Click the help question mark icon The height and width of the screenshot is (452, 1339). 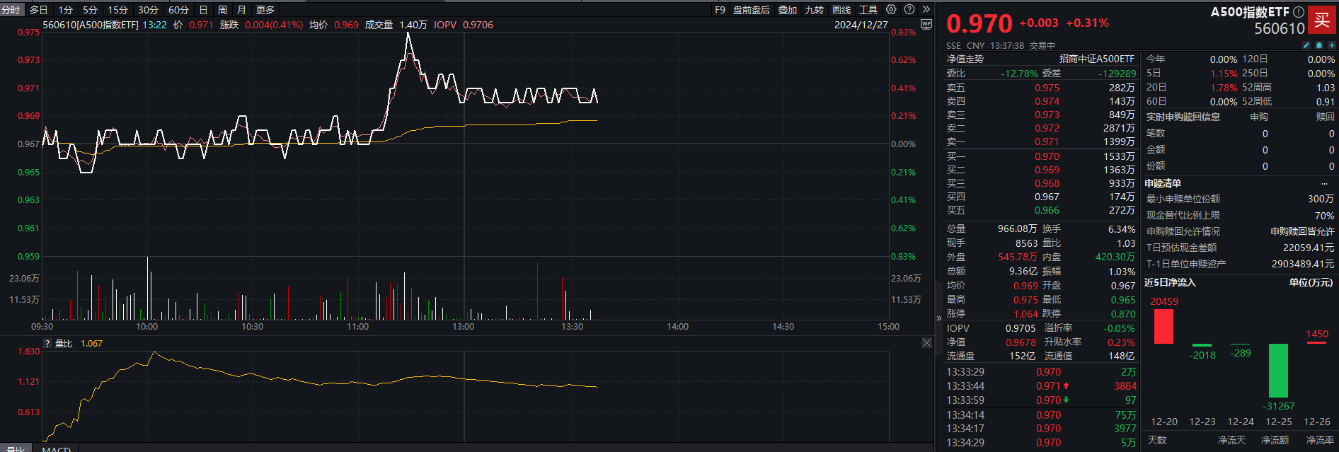click(909, 10)
